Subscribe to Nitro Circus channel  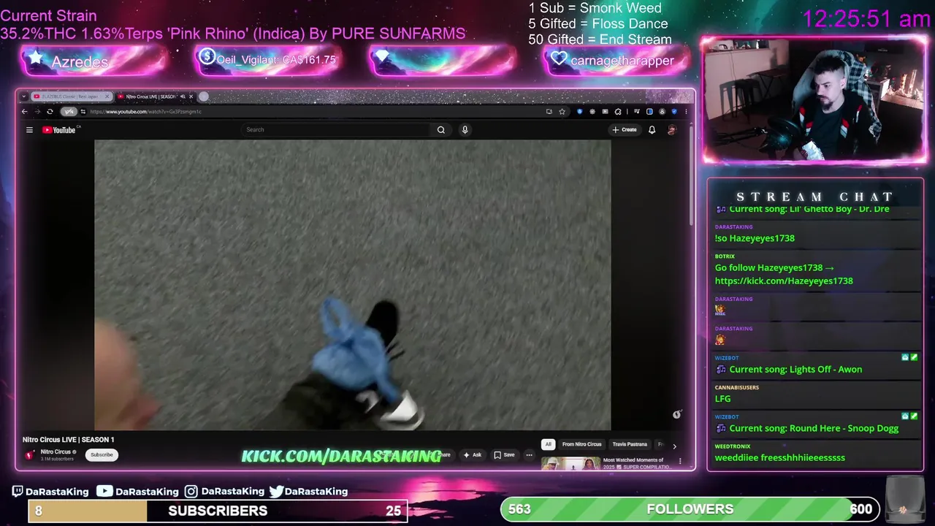(102, 455)
